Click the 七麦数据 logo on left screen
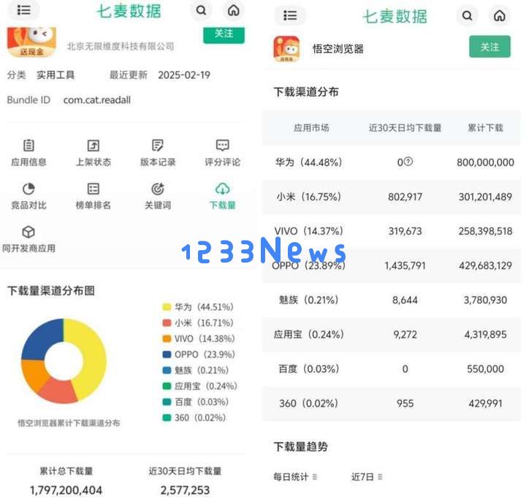This screenshot has height=501, width=526. [129, 11]
